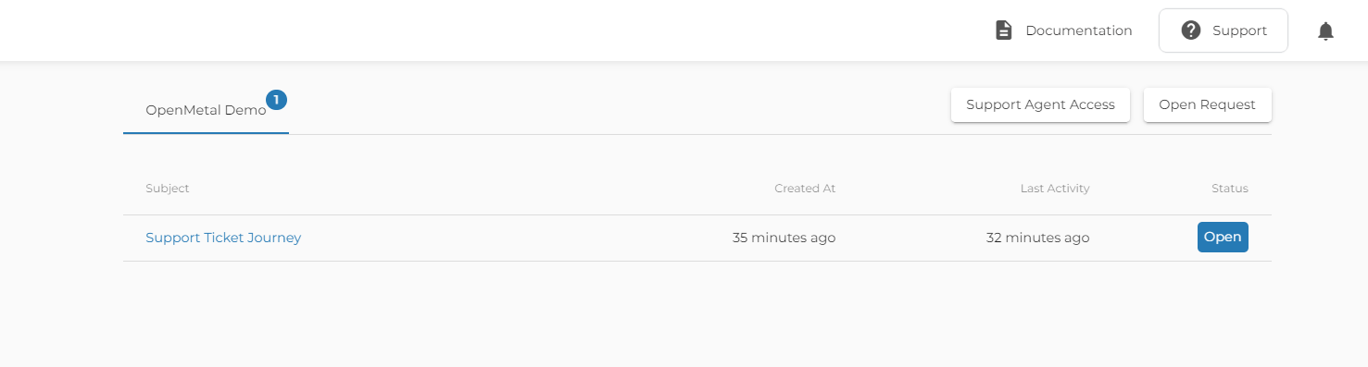The image size is (1368, 367).
Task: Click the blue Open status badge
Action: (1223, 237)
